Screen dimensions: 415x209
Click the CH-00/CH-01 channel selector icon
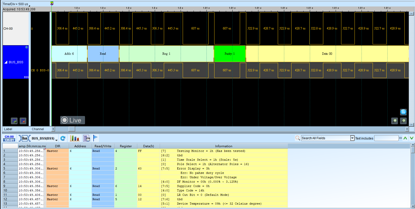point(9,138)
